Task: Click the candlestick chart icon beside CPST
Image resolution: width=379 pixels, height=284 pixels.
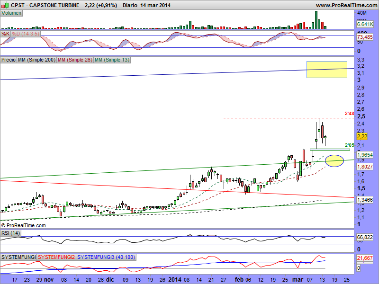Action: click(5, 5)
